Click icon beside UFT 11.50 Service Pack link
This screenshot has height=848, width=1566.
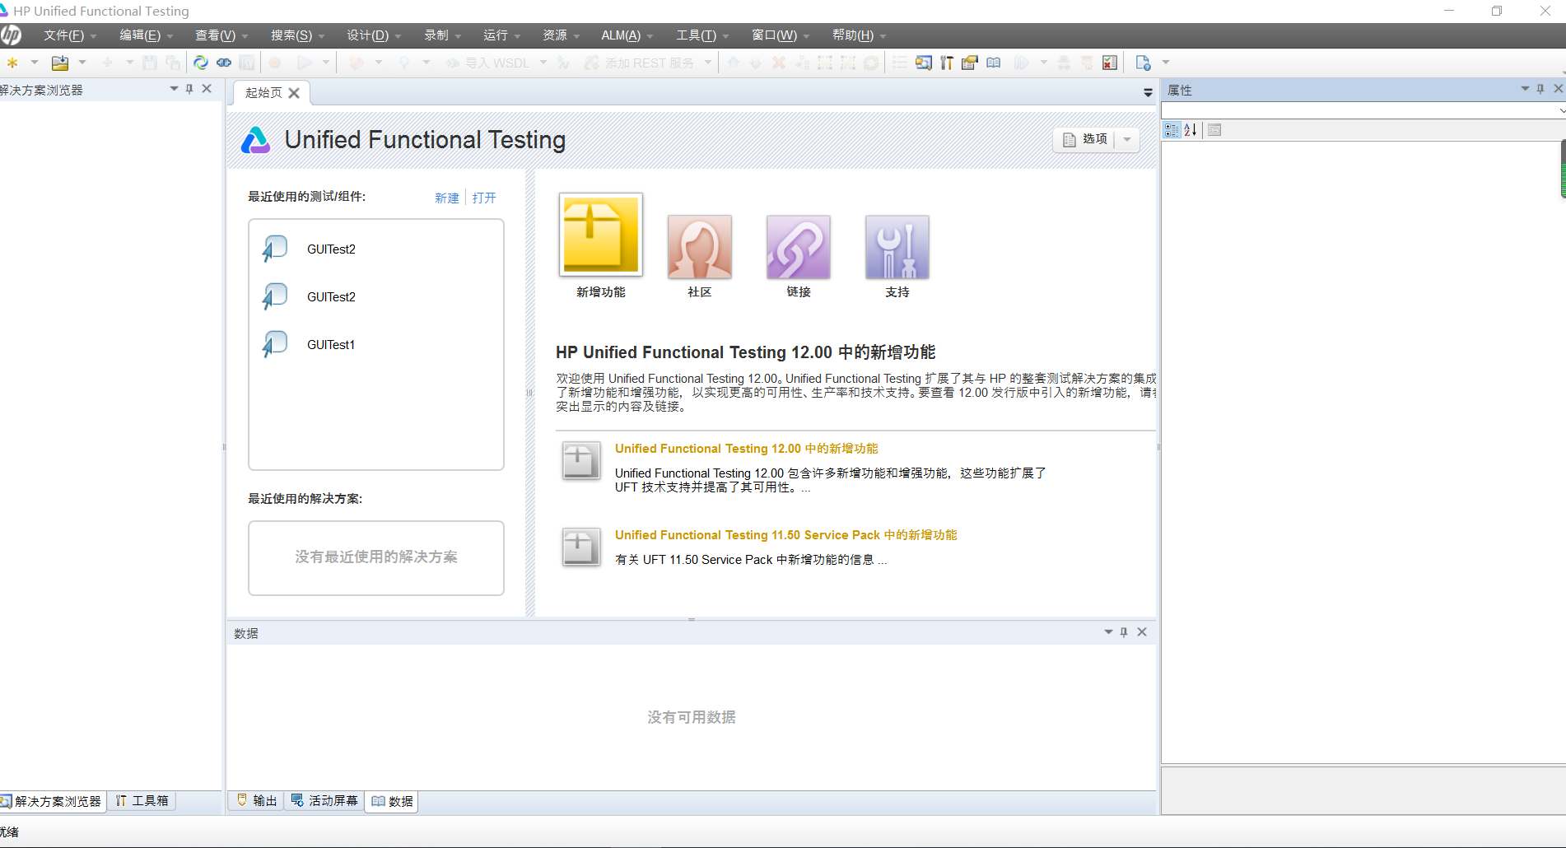point(580,547)
